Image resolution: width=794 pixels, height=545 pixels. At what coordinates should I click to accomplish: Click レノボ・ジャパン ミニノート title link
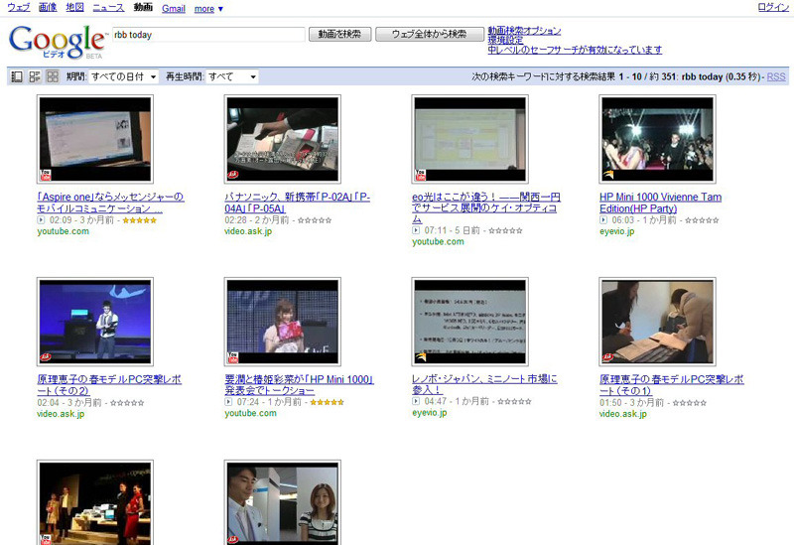484,384
